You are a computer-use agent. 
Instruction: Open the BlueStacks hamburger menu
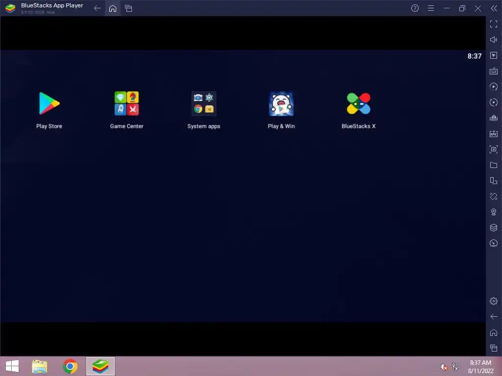[x=431, y=8]
